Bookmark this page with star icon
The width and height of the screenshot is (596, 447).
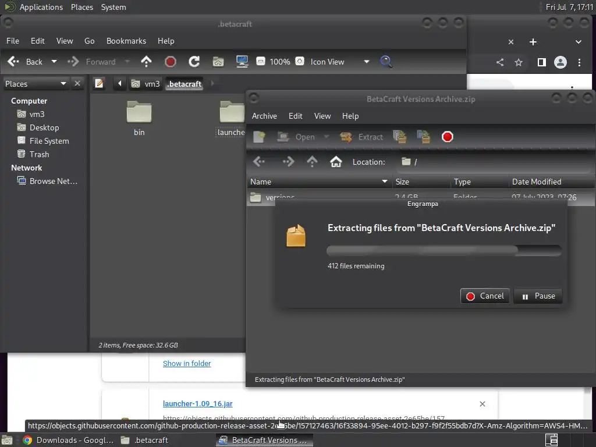(x=519, y=62)
